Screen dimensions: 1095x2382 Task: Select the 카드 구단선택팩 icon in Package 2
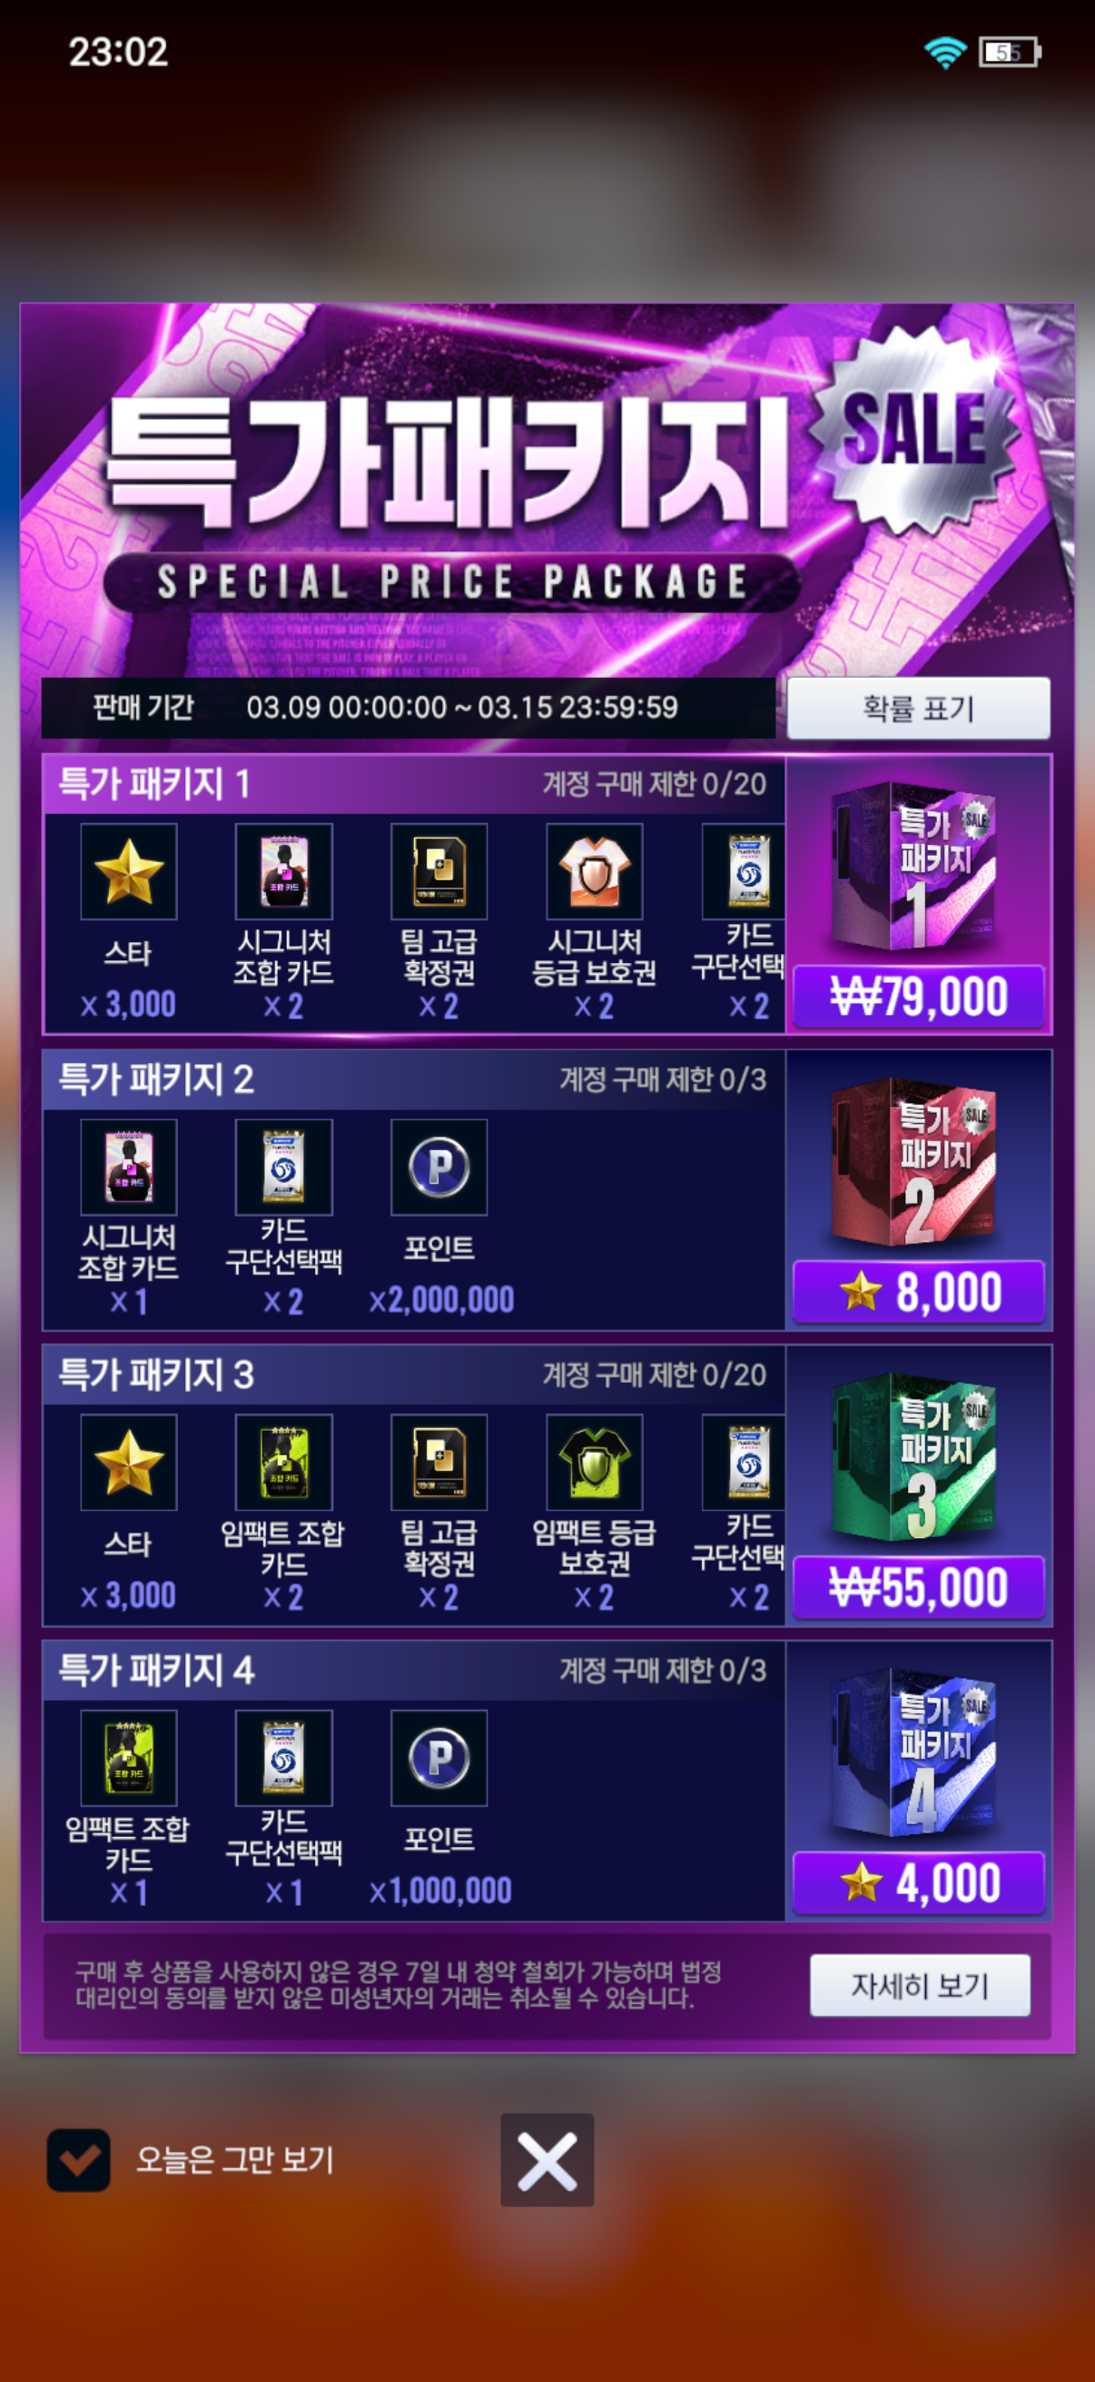[x=283, y=1167]
